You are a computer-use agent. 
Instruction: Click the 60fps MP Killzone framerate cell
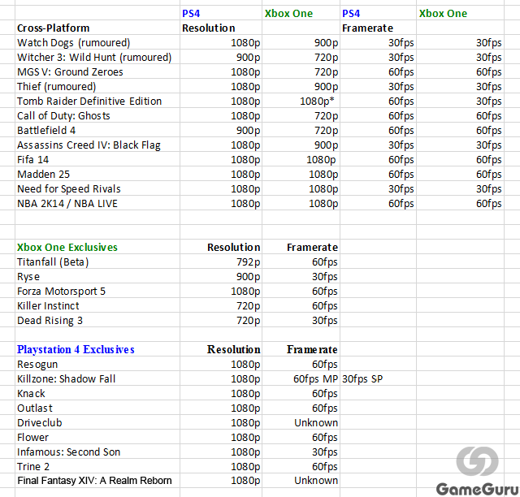[x=301, y=378]
